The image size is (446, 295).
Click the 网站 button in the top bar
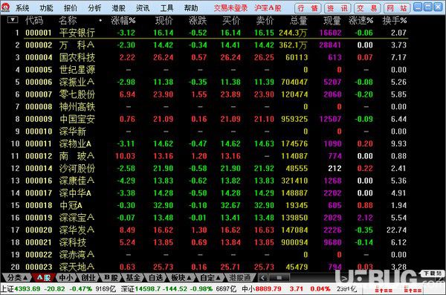397,8
